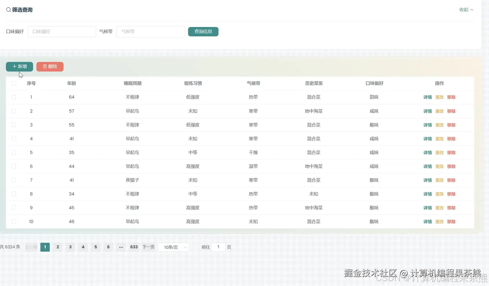The image size is (489, 286).
Task: Click the magnifier icon beside 筛选查询
Action: 8,10
